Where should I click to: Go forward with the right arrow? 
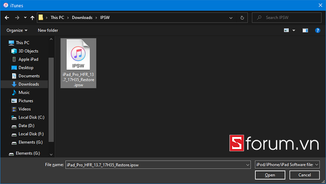pyautogui.click(x=17, y=18)
